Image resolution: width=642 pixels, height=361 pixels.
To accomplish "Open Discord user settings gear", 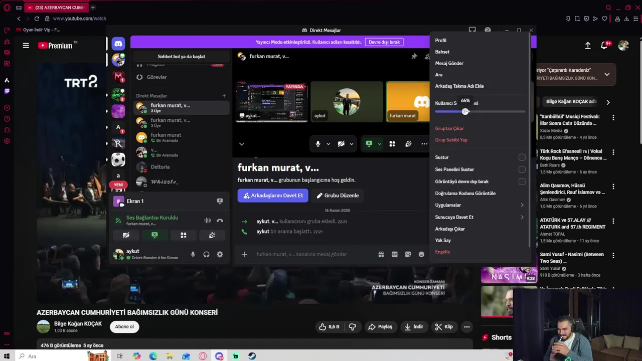I will [x=220, y=254].
